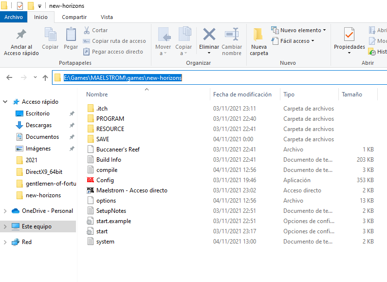
Task: Select the Config application icon
Action: [91, 180]
